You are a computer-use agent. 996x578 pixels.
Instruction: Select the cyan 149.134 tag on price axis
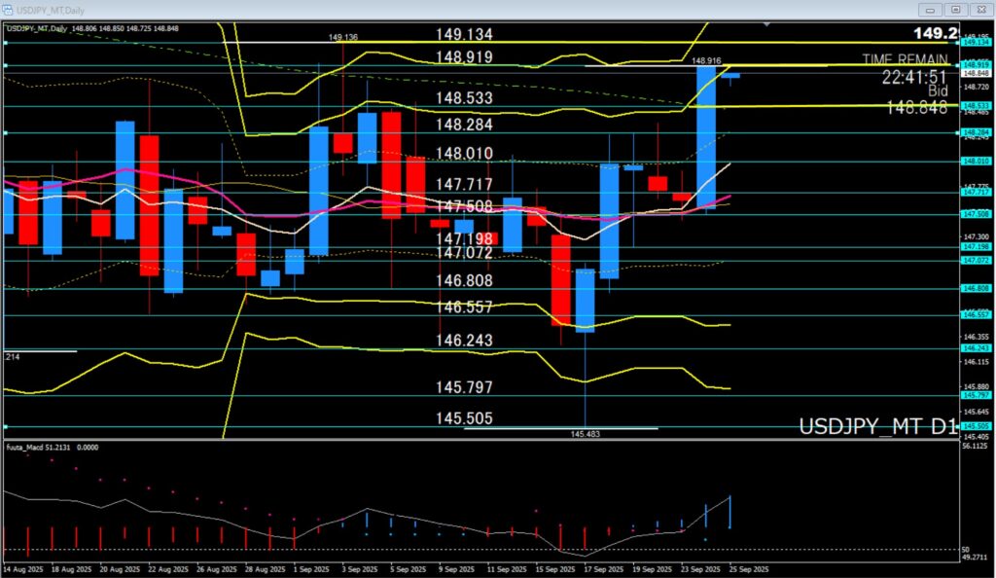(x=975, y=43)
